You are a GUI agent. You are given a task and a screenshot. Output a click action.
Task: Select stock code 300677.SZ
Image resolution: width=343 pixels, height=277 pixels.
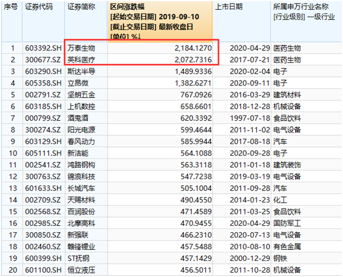pos(42,60)
